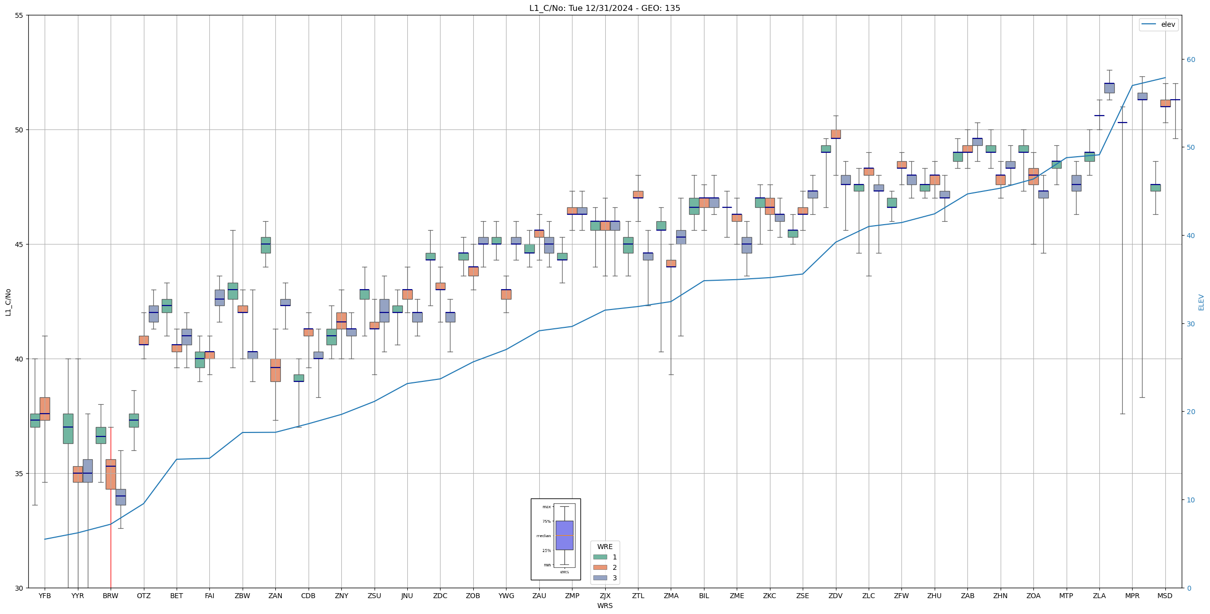Image resolution: width=1210 pixels, height=614 pixels.
Task: Click the blue-gray WRE 3 legend swatch
Action: point(600,578)
